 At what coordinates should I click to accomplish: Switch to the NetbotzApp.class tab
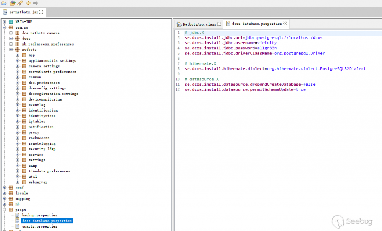[199, 24]
